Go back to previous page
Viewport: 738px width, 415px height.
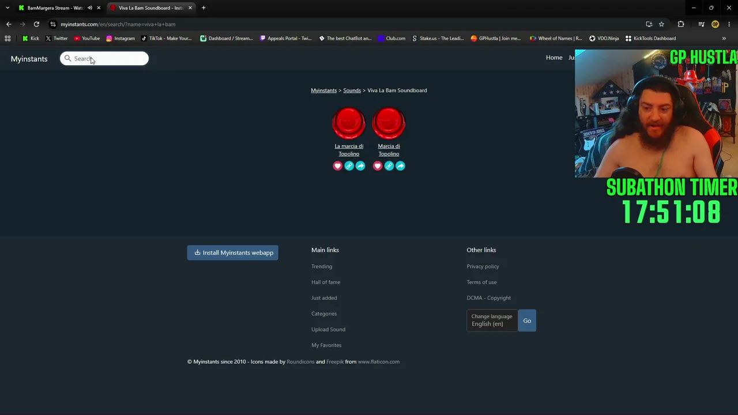pyautogui.click(x=9, y=24)
